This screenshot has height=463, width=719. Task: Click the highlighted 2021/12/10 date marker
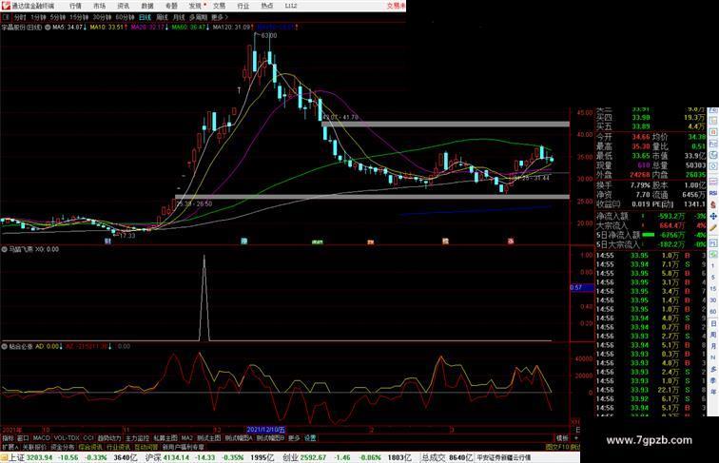266,430
